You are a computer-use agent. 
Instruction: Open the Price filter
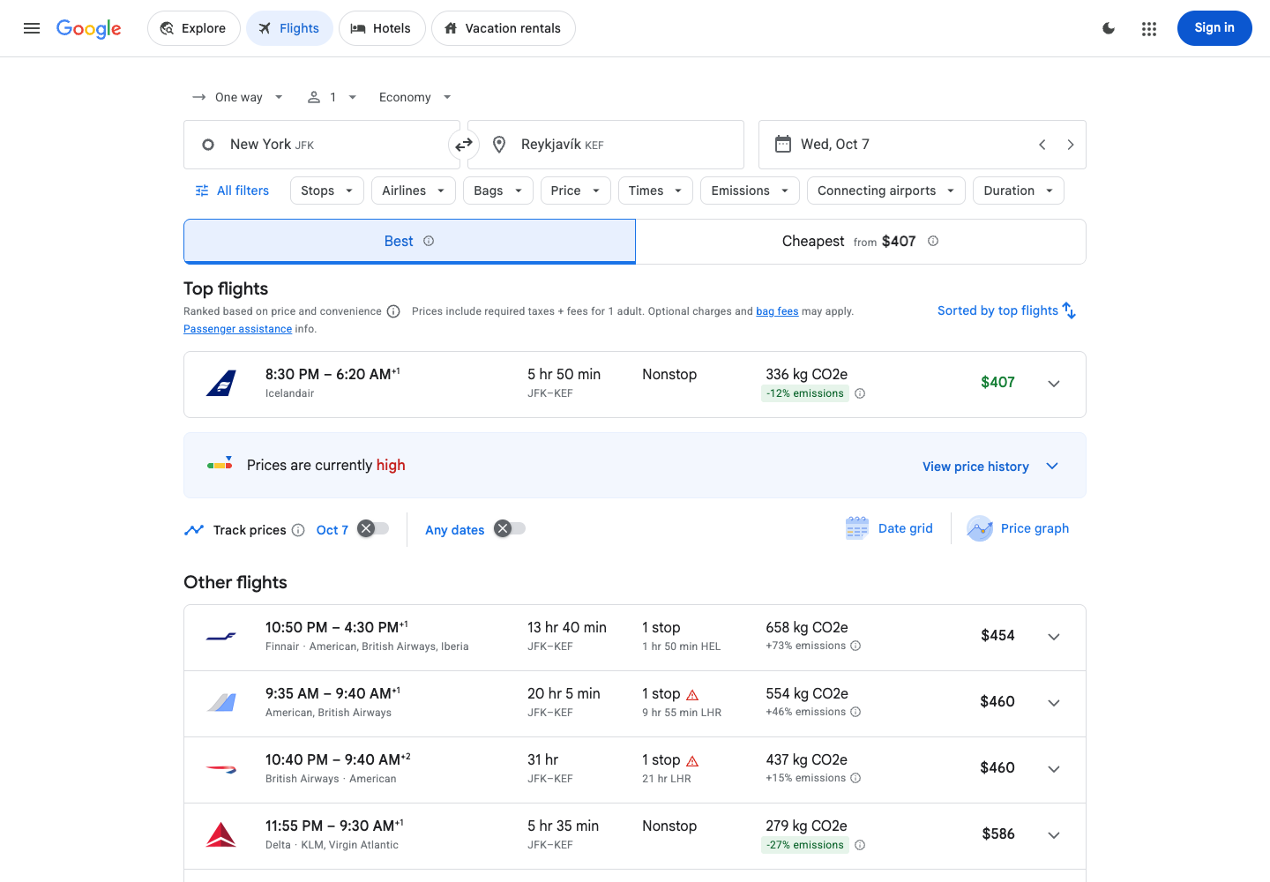576,191
